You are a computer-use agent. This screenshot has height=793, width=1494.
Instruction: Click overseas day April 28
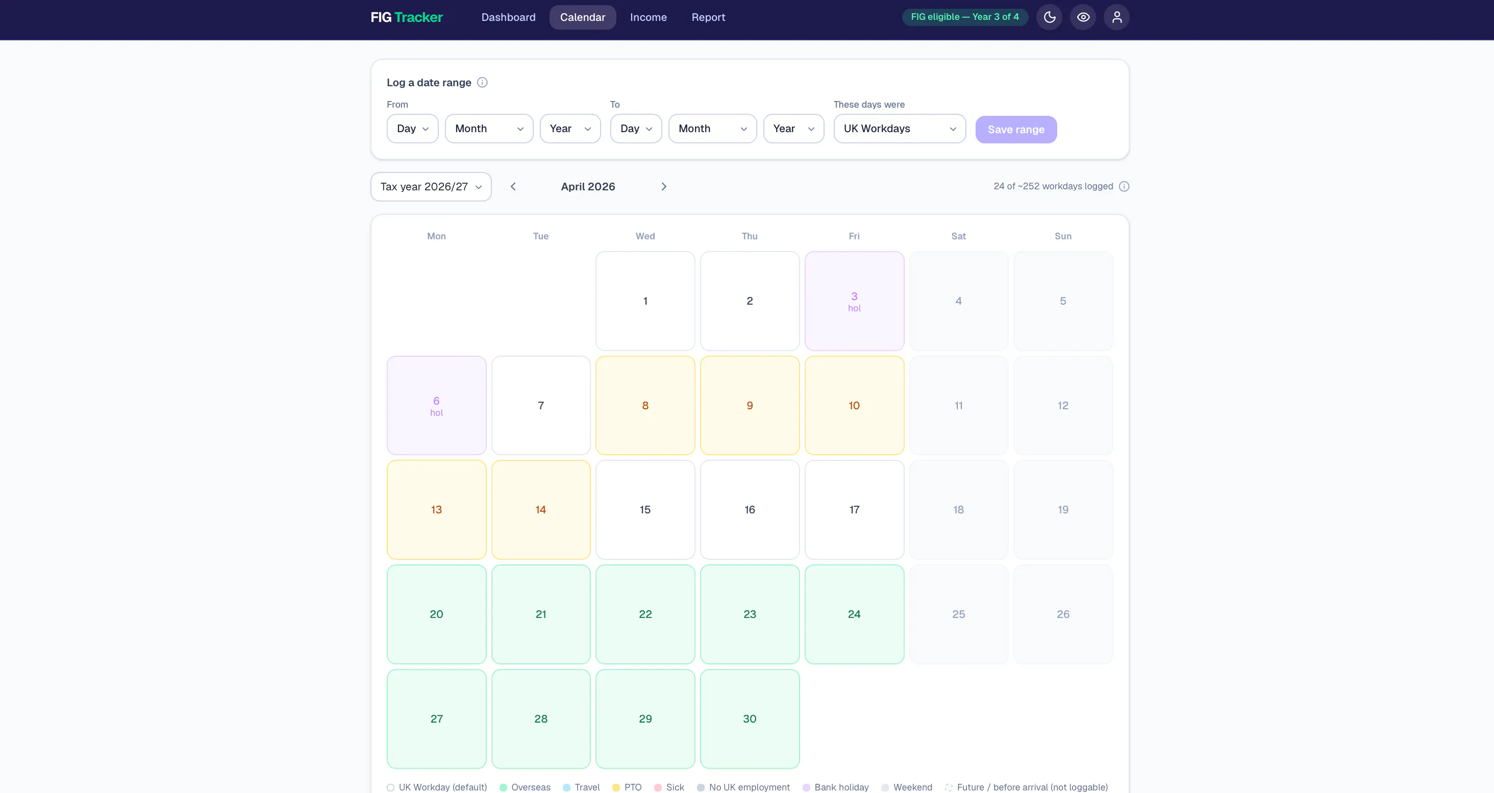pos(540,718)
